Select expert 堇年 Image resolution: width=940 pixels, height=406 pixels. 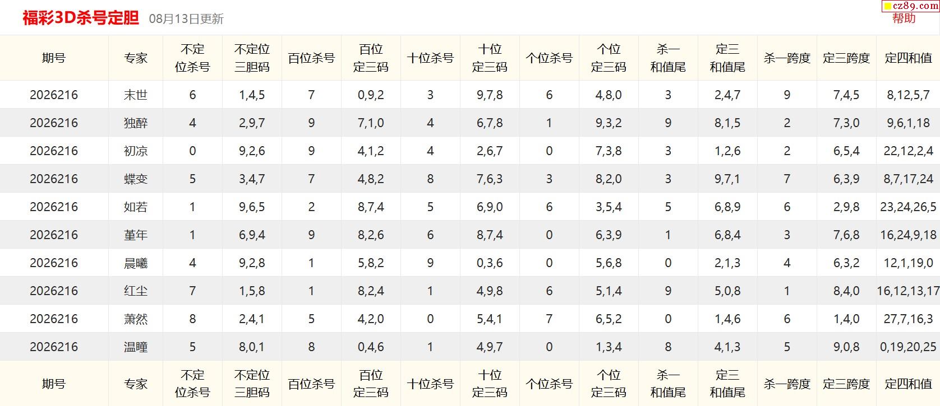point(136,235)
